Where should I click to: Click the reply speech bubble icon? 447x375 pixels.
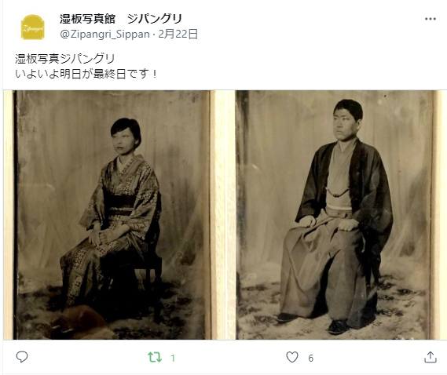22,357
